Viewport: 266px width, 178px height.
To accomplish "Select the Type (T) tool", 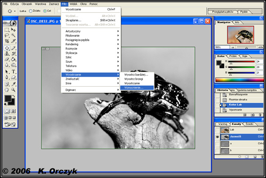I will pos(14,71).
